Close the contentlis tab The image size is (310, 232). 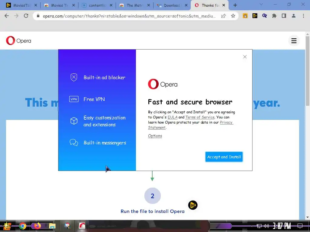tap(111, 5)
